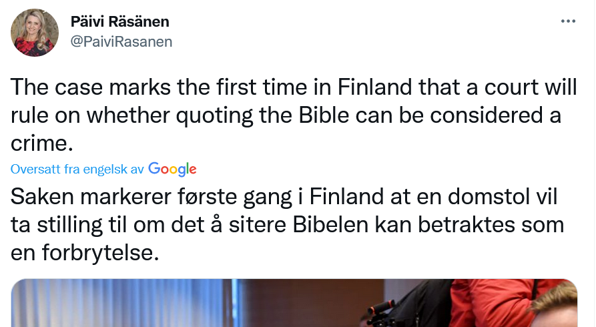
Task: Open the tweet's three-dot more options menu
Action: (x=568, y=21)
